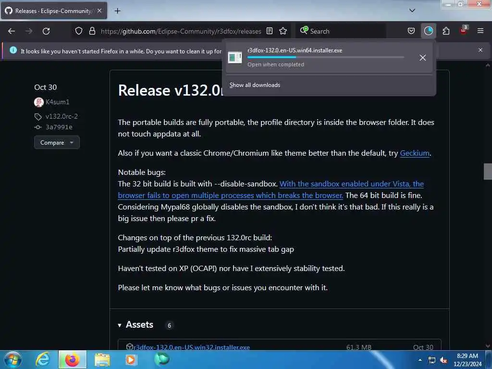Open K4sum1 author profile link
The image size is (492, 369).
click(x=58, y=102)
